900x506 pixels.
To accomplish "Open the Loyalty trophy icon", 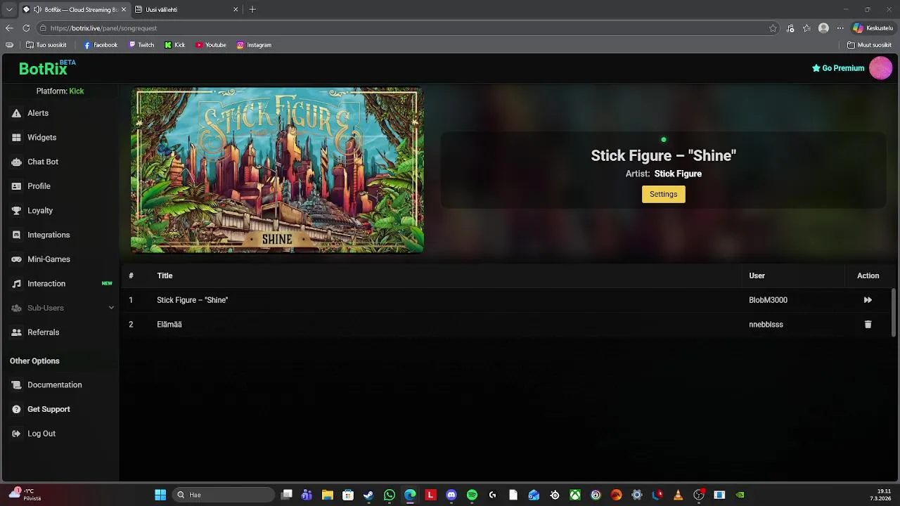I will pos(16,211).
